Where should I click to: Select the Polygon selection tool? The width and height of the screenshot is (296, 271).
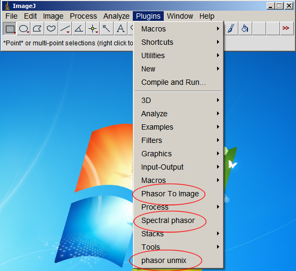(x=37, y=28)
